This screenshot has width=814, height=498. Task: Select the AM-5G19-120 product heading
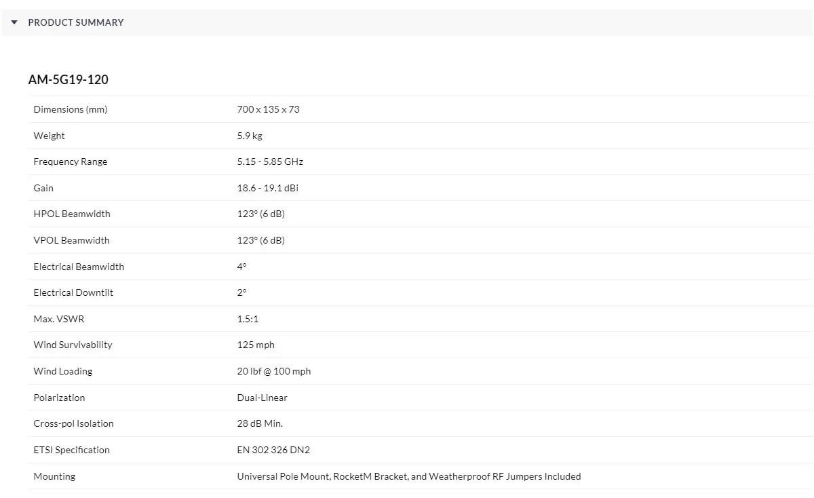click(x=69, y=79)
